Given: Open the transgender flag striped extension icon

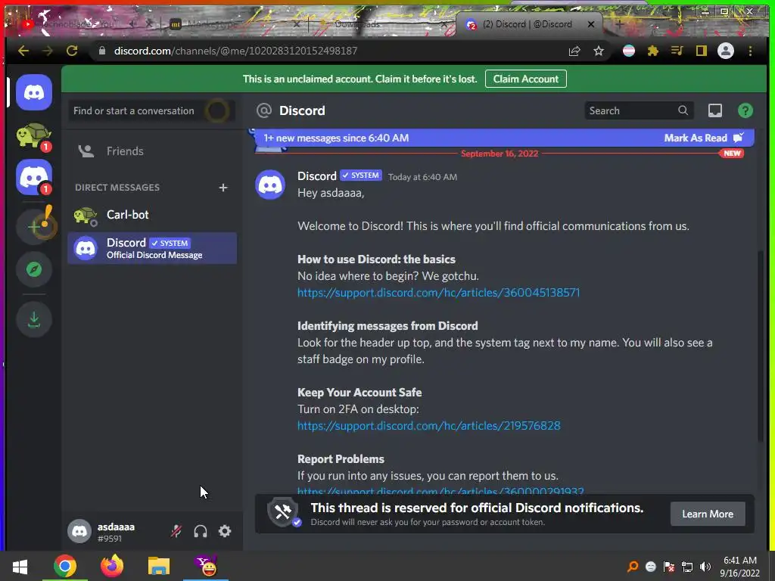Looking at the screenshot, I should pos(629,51).
